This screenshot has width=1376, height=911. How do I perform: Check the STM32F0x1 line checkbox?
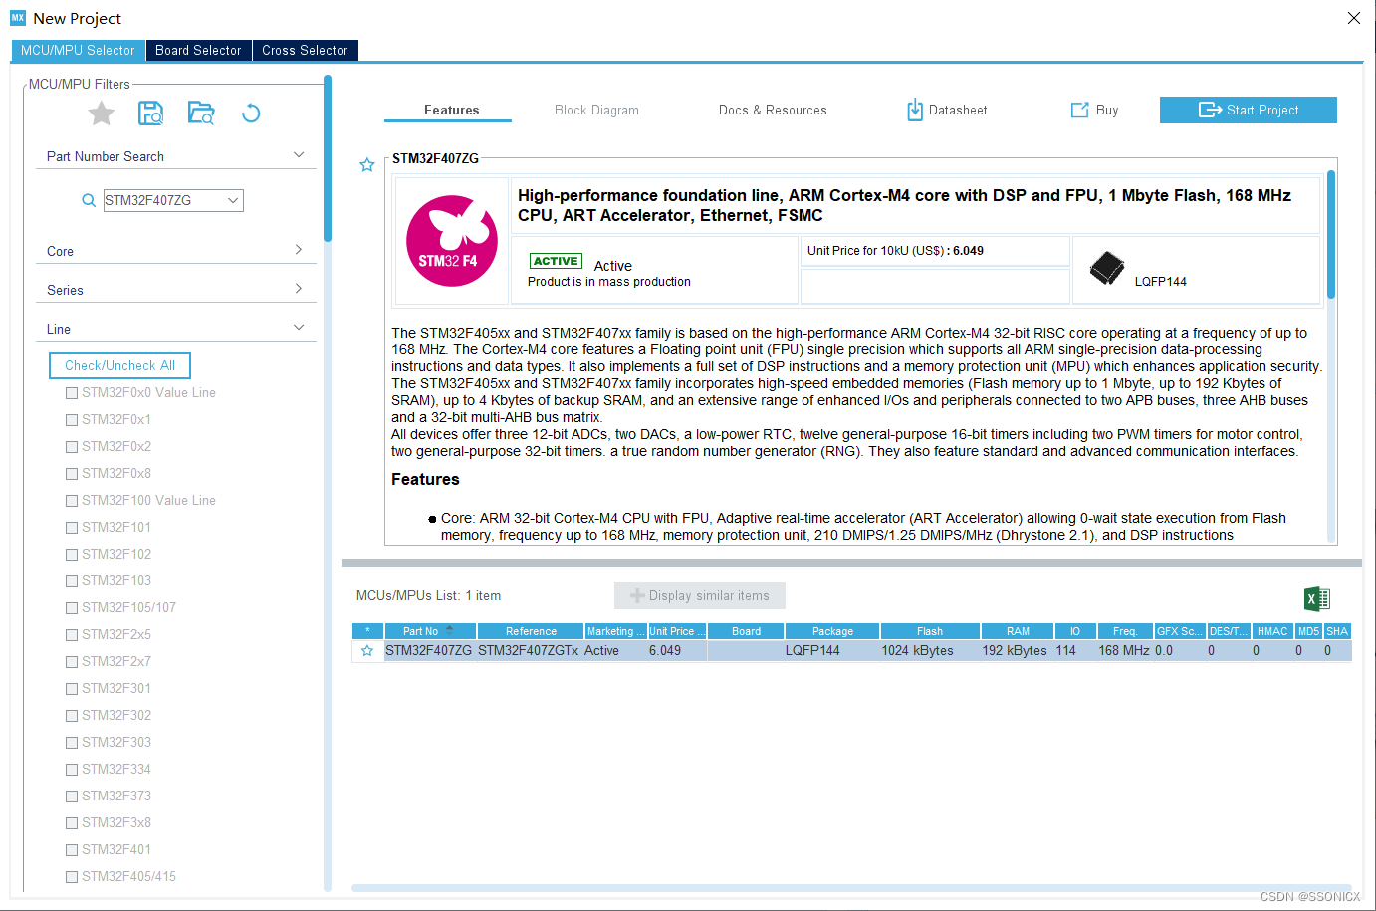[72, 420]
